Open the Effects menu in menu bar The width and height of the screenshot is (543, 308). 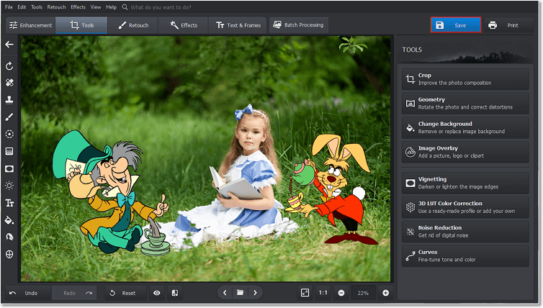click(x=78, y=7)
